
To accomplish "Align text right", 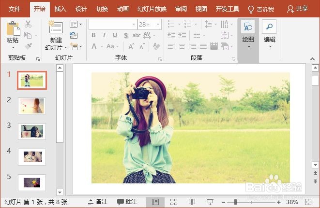I will [x=193, y=46].
